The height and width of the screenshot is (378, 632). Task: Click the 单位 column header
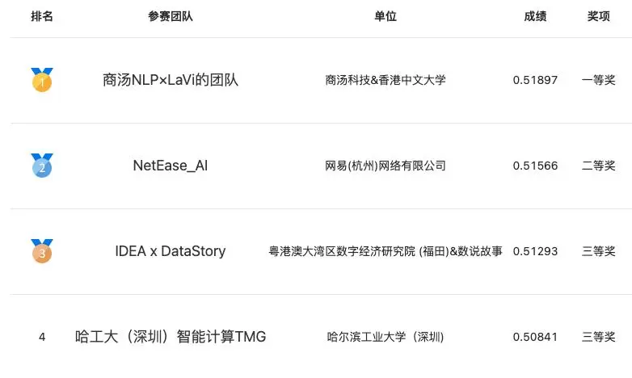386,17
